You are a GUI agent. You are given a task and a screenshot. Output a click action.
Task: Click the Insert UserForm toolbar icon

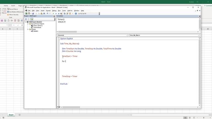[x=29, y=14]
